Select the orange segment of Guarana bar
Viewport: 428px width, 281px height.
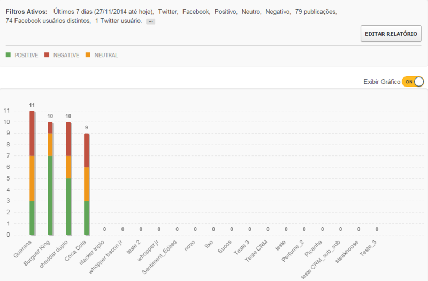point(32,178)
